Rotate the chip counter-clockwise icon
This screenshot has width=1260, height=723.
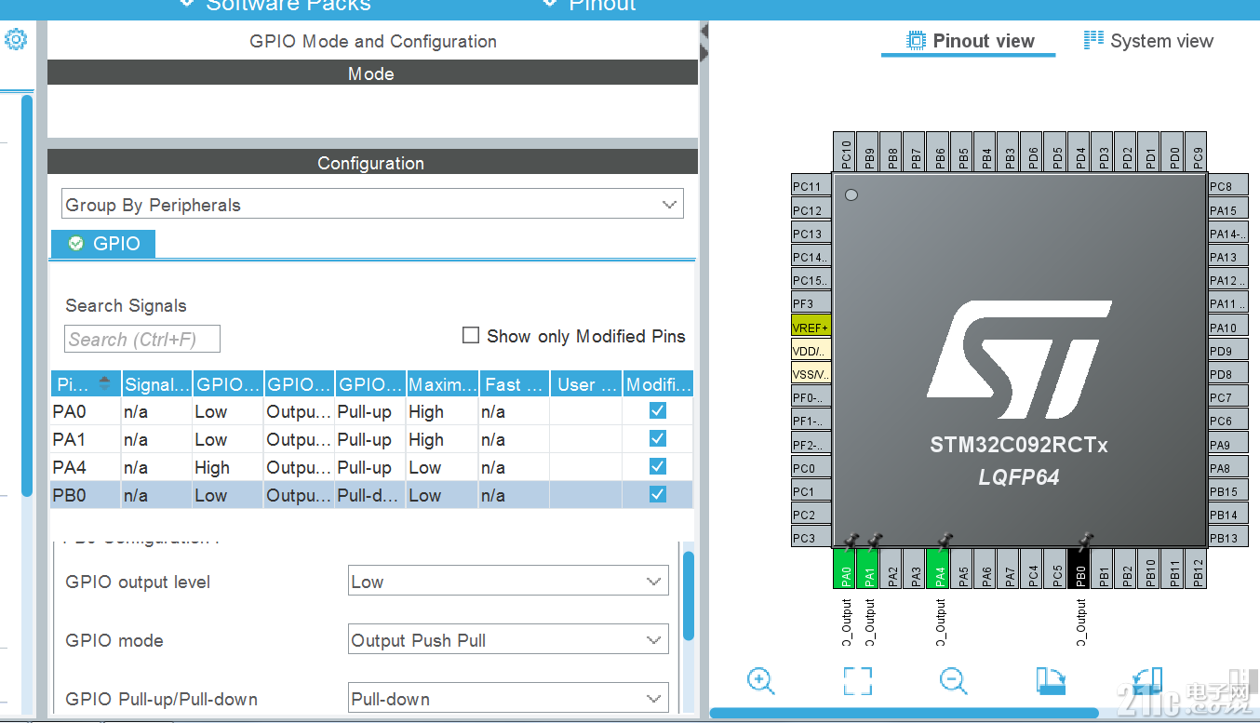click(1145, 681)
